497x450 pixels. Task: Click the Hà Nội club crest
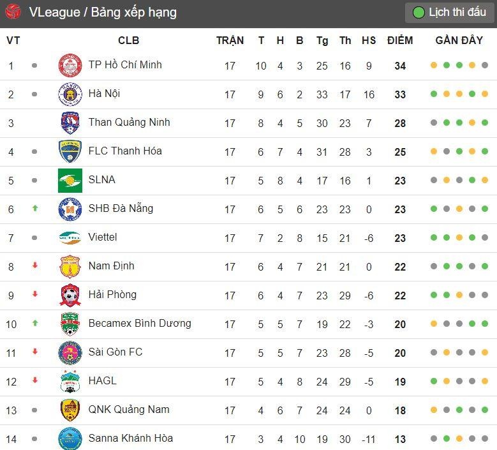tap(70, 94)
